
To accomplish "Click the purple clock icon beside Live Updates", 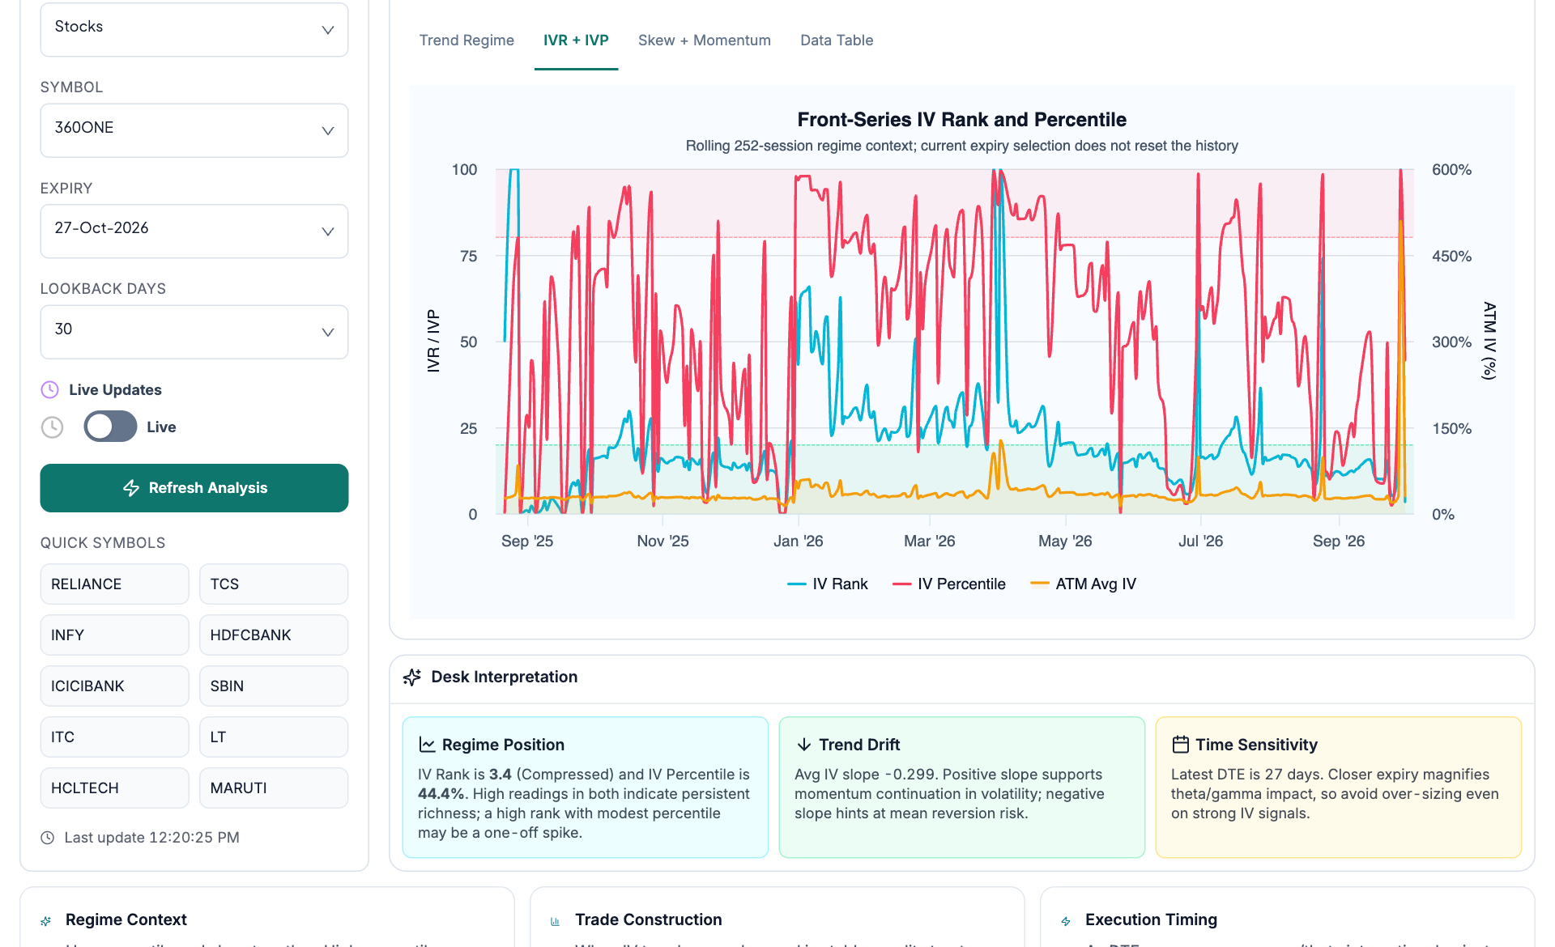I will [x=49, y=389].
